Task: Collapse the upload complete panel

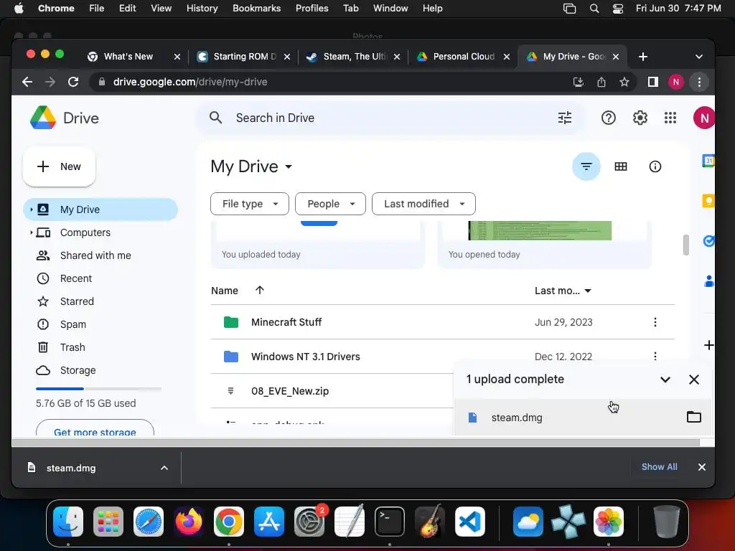Action: coord(665,379)
